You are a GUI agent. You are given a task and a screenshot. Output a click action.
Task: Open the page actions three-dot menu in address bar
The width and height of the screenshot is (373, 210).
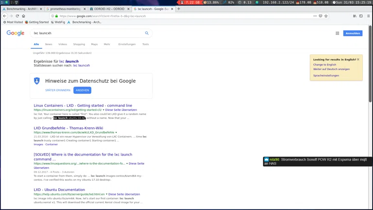(x=315, y=16)
